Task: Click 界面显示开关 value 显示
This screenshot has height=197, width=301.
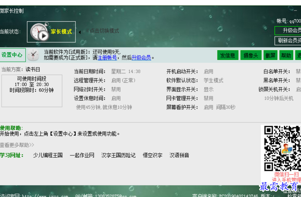Action: pos(208,90)
